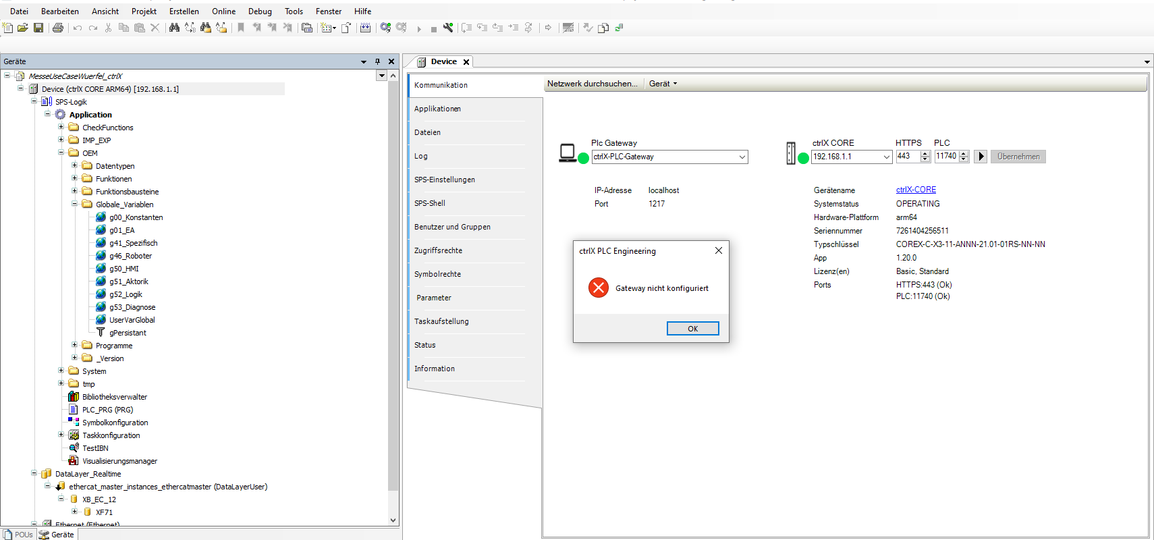Click the connect arrow icon next to PLC port
This screenshot has width=1154, height=540.
[x=981, y=157]
